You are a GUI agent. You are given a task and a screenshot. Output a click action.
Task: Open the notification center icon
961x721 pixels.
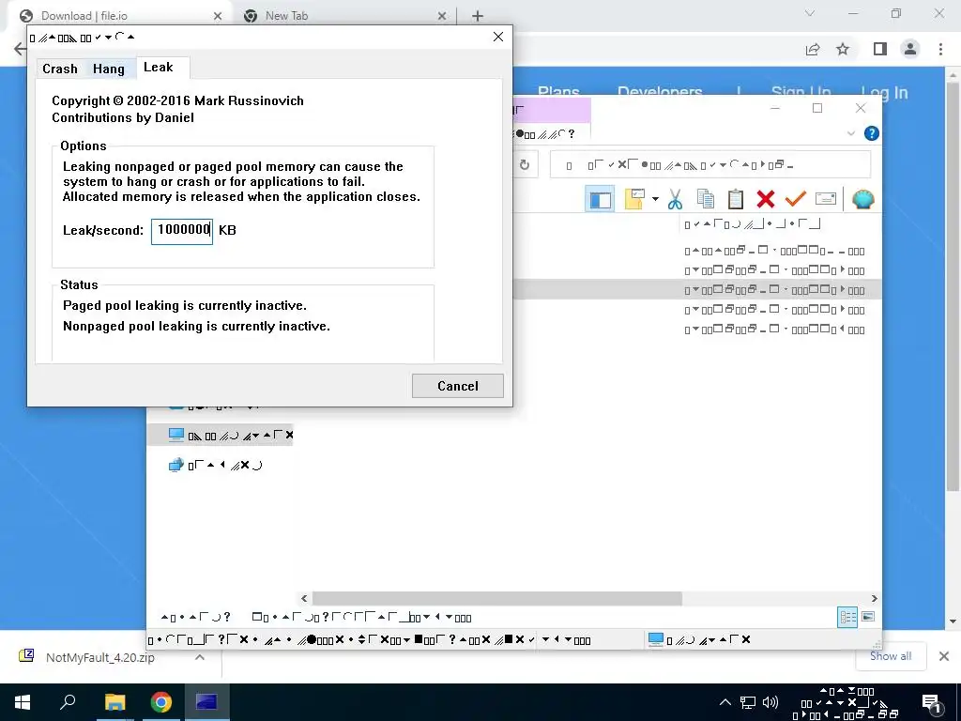click(932, 704)
